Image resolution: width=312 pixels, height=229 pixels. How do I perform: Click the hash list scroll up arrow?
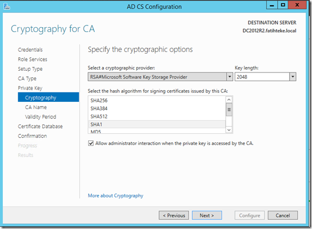pos(229,100)
